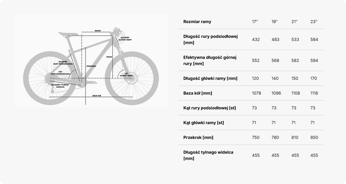The width and height of the screenshot is (346, 184).
Task: Click the 432 seat tube length value
Action: pyautogui.click(x=256, y=39)
